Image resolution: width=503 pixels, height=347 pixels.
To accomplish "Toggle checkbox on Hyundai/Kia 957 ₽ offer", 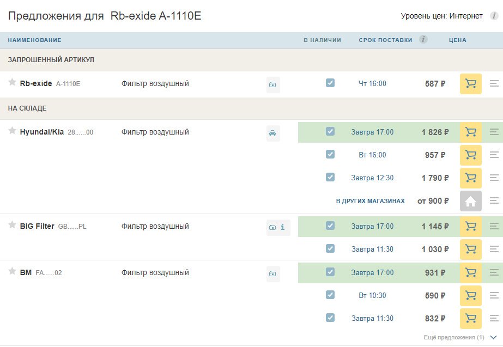I will pyautogui.click(x=330, y=154).
